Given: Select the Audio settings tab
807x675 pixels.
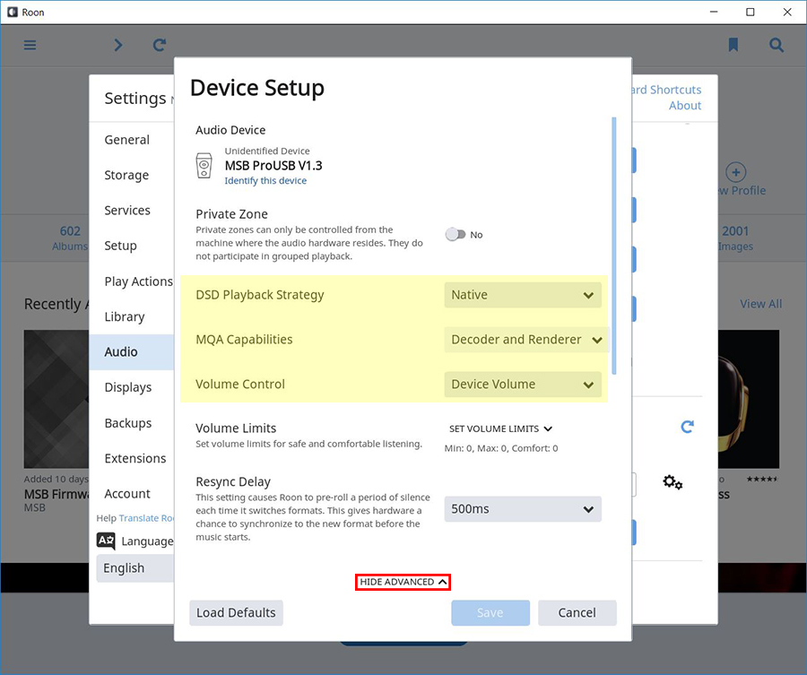Looking at the screenshot, I should 121,352.
